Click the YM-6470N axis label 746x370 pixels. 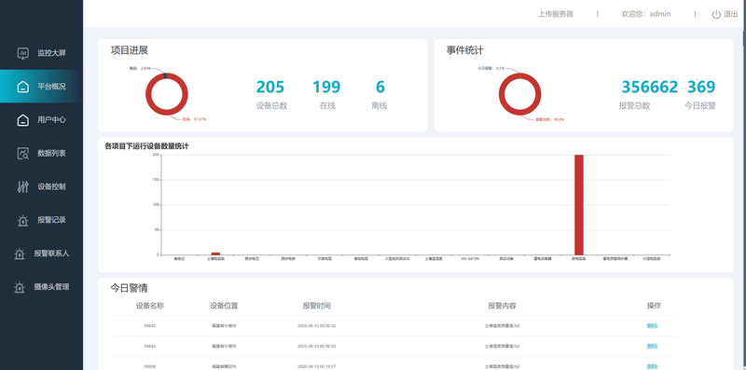[470, 259]
